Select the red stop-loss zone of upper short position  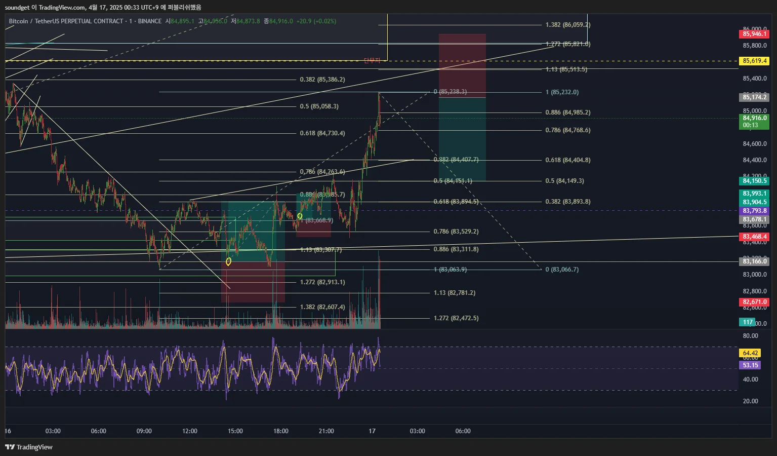[x=462, y=66]
